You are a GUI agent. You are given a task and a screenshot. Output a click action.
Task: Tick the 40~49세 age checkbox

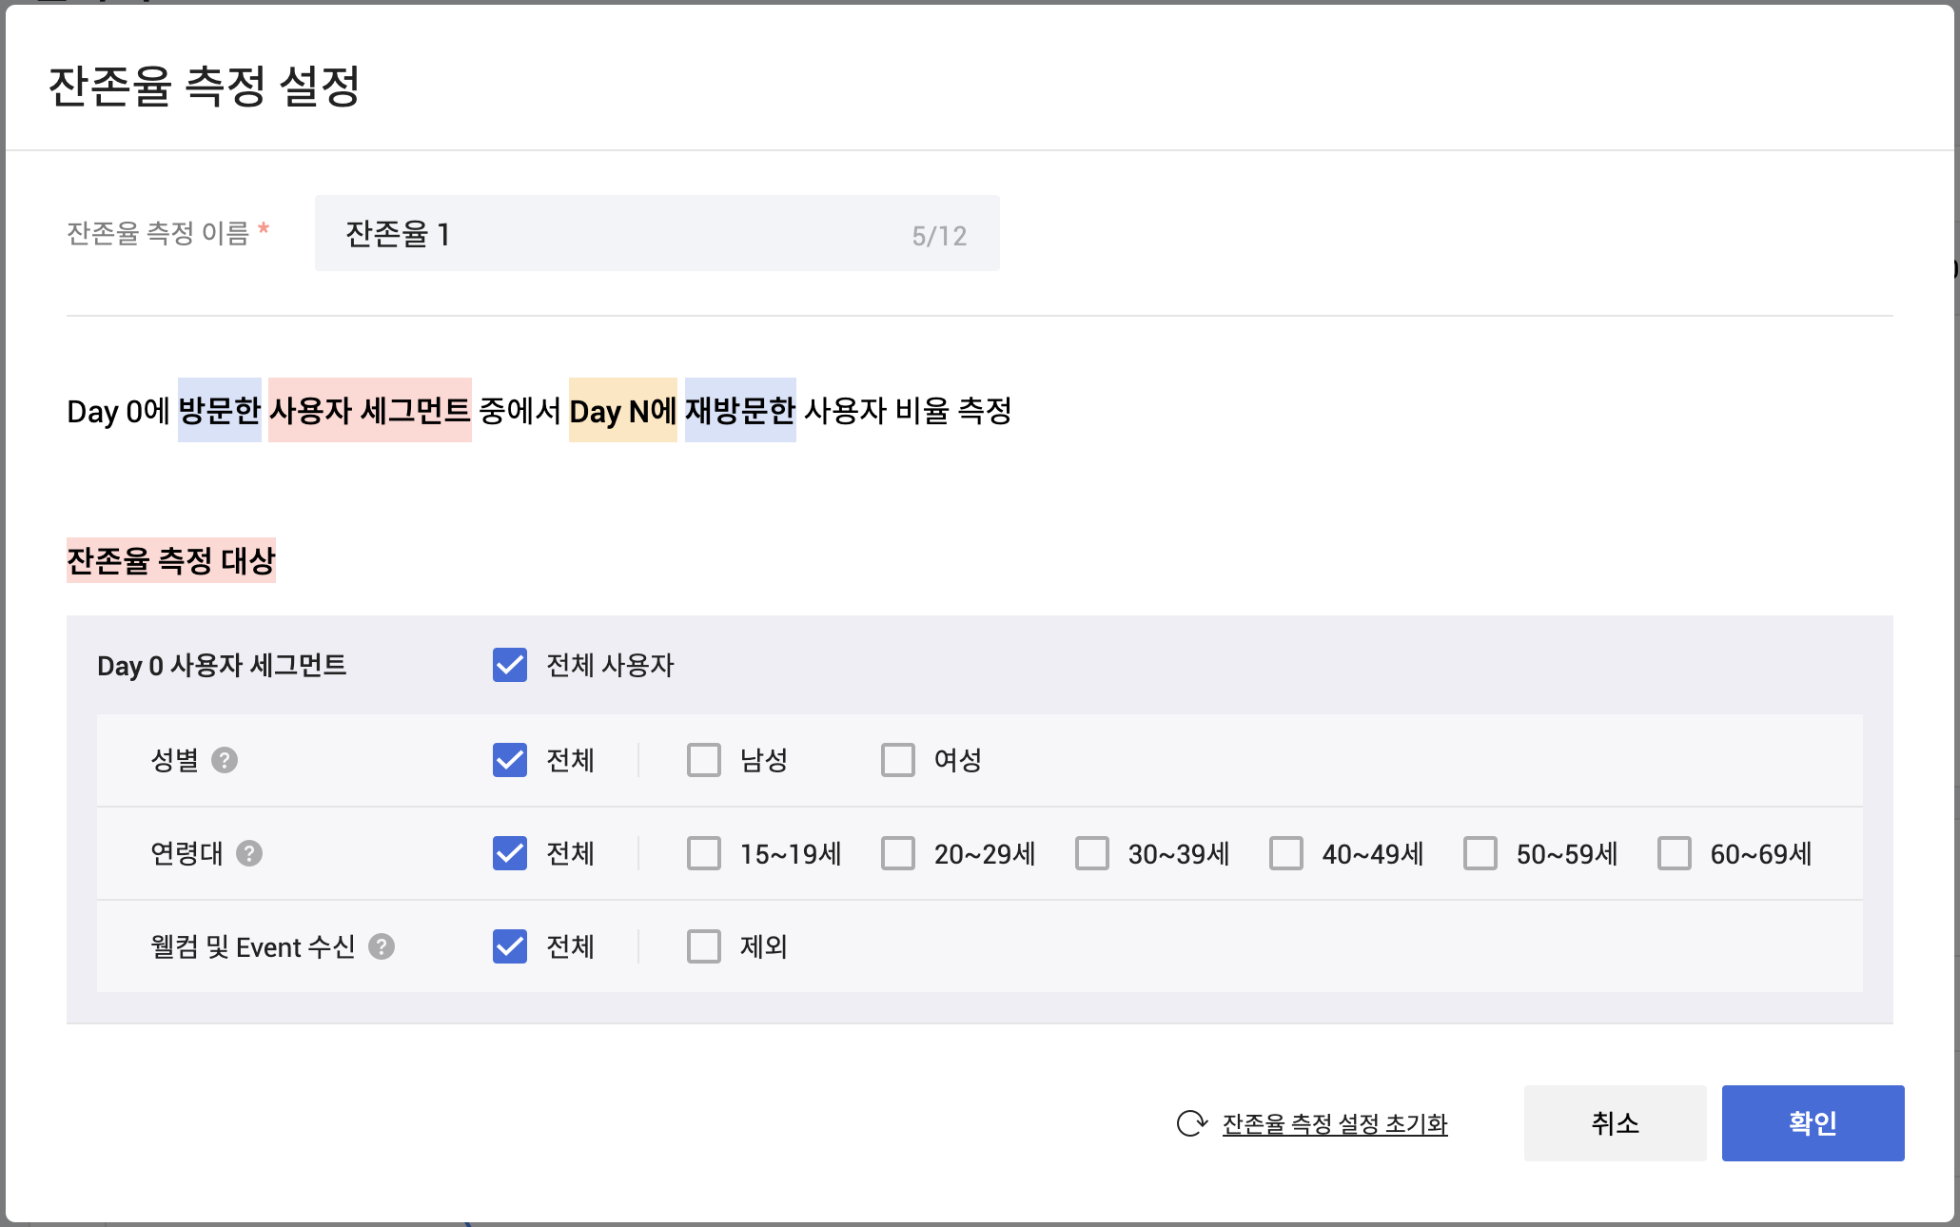coord(1286,853)
